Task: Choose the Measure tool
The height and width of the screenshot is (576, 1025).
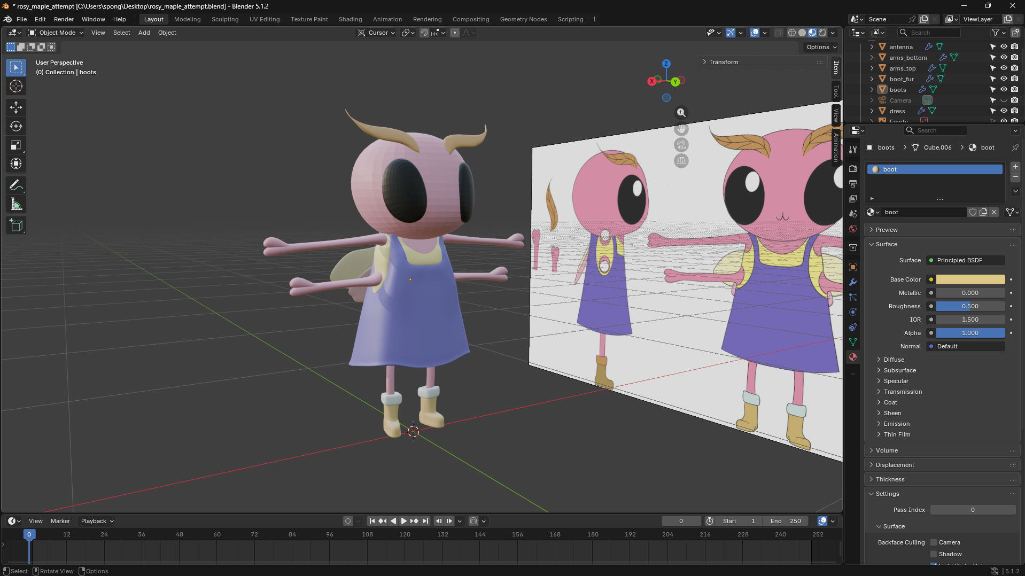Action: point(16,204)
